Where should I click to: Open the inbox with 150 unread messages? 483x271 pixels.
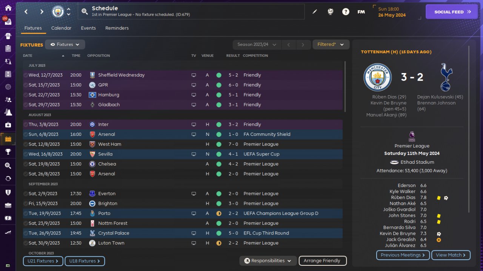click(8, 22)
